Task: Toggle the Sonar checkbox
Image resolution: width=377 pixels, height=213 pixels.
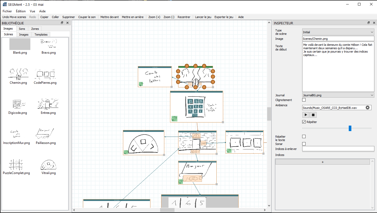Action: coord(304,144)
